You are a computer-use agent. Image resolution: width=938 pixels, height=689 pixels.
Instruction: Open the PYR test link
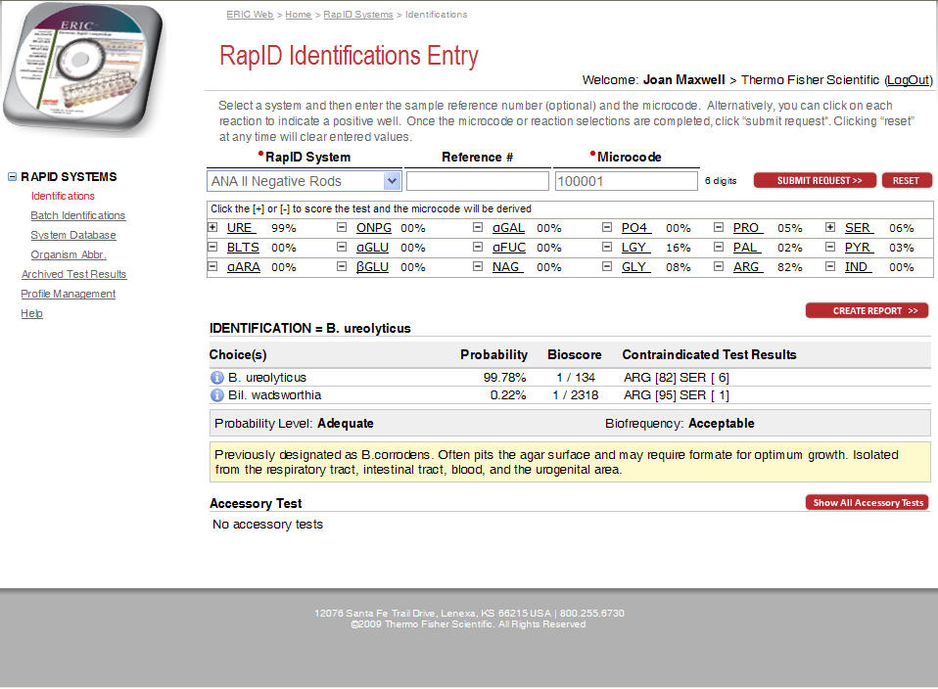click(x=859, y=248)
